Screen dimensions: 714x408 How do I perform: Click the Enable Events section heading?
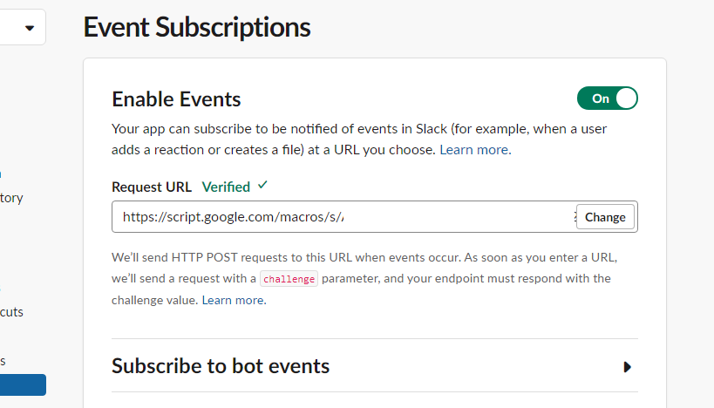point(176,99)
